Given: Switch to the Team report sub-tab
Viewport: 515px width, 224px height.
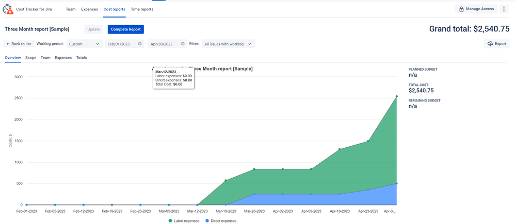Looking at the screenshot, I should [45, 57].
